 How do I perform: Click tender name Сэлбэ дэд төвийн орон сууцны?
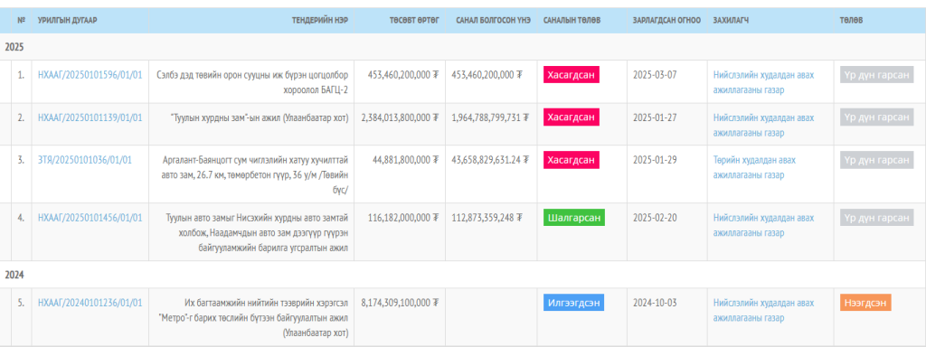click(x=253, y=82)
